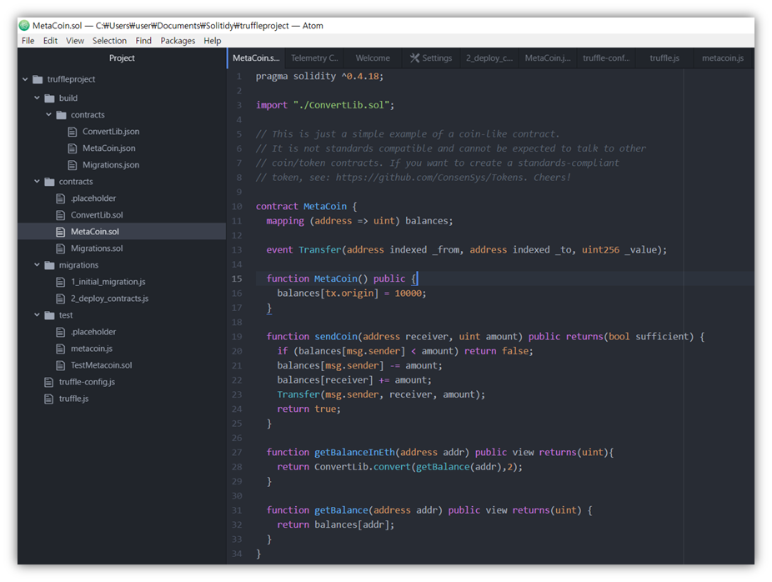Viewport: 772px width, 582px height.
Task: Click the truffleproject root folder icon
Action: (x=38, y=79)
